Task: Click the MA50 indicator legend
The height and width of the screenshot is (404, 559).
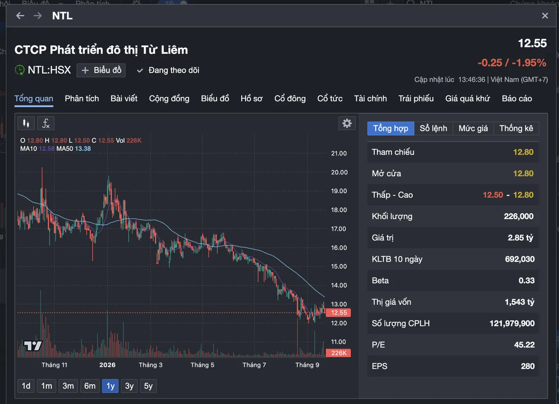Action: point(74,148)
